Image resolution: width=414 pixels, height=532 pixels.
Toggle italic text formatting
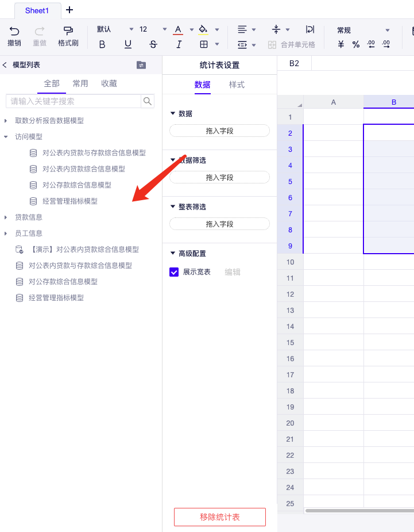point(179,44)
